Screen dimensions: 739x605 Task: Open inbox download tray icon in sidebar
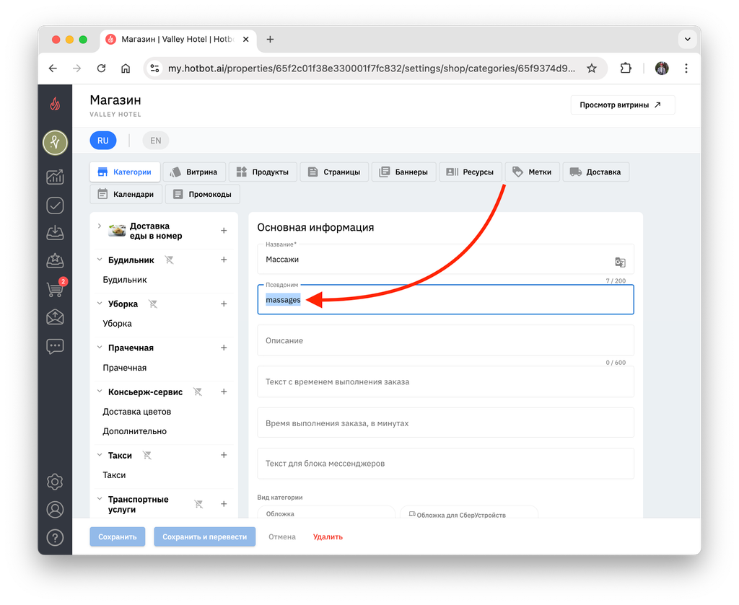(55, 233)
